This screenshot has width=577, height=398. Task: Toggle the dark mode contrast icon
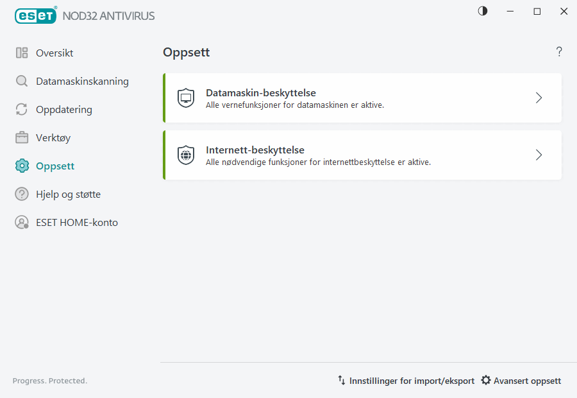pyautogui.click(x=482, y=11)
